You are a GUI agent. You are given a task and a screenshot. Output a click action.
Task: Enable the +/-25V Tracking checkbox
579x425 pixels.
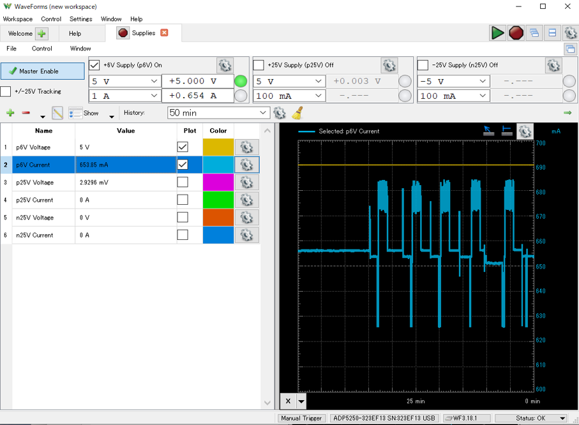tap(6, 91)
